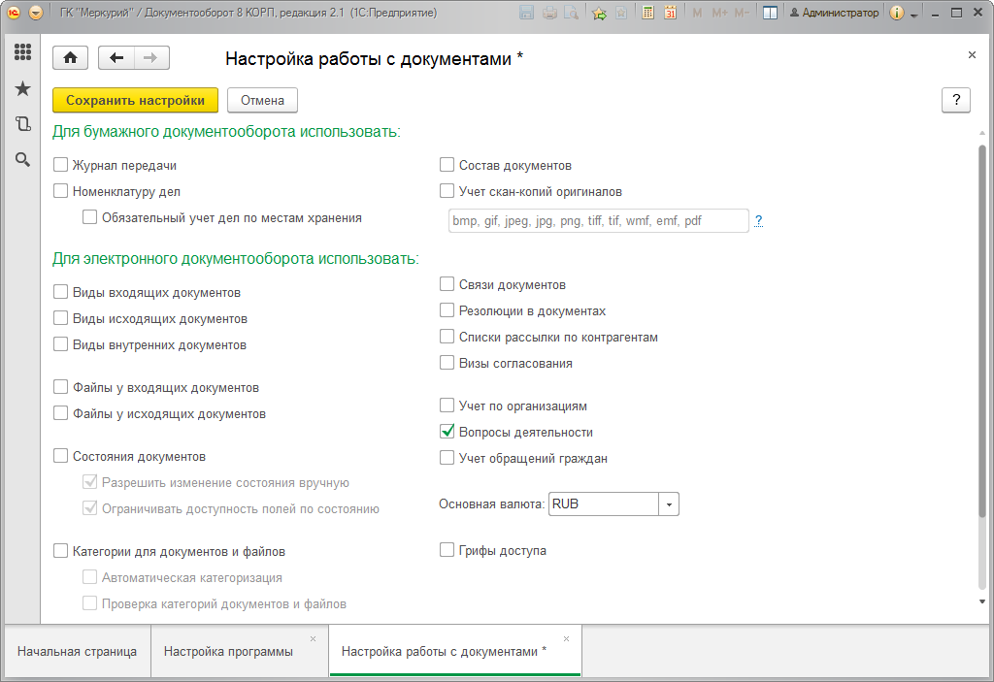Enable Журнал передачи checkbox
Image resolution: width=994 pixels, height=682 pixels.
61,165
